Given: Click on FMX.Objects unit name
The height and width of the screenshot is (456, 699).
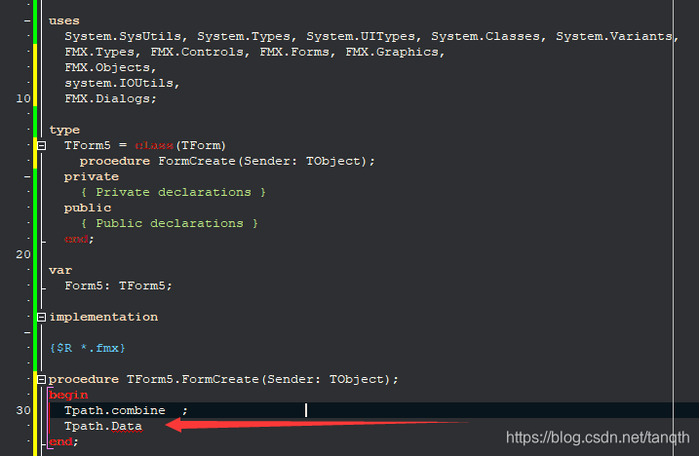Looking at the screenshot, I should pos(107,68).
